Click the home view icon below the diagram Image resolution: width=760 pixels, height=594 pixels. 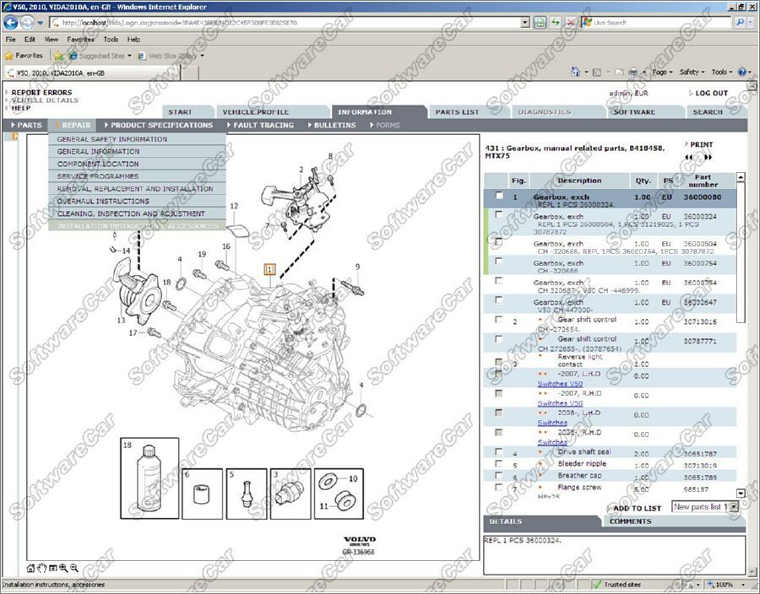point(31,568)
